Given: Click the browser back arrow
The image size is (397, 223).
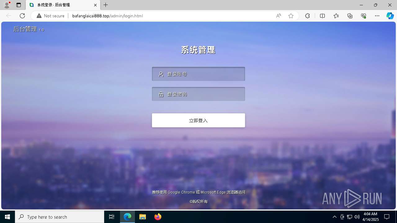Looking at the screenshot, I should [x=9, y=16].
